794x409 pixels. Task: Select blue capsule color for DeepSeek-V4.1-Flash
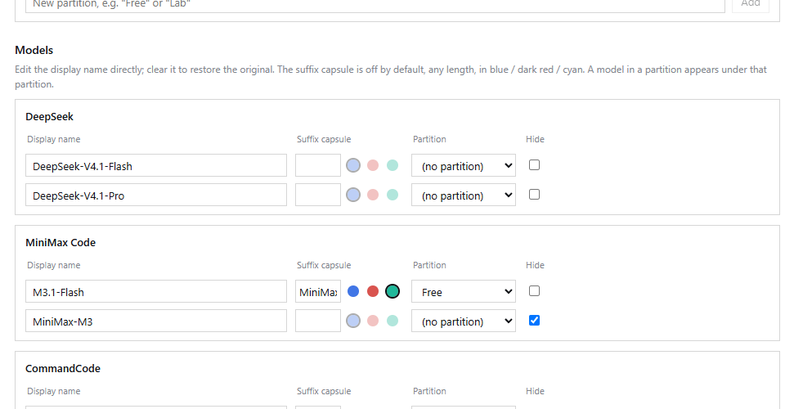353,165
